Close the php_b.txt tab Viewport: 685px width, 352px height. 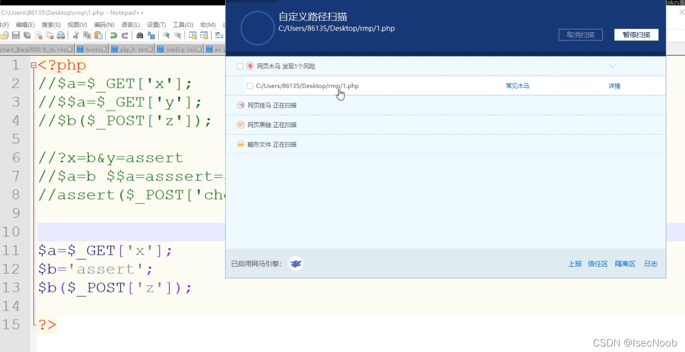151,49
